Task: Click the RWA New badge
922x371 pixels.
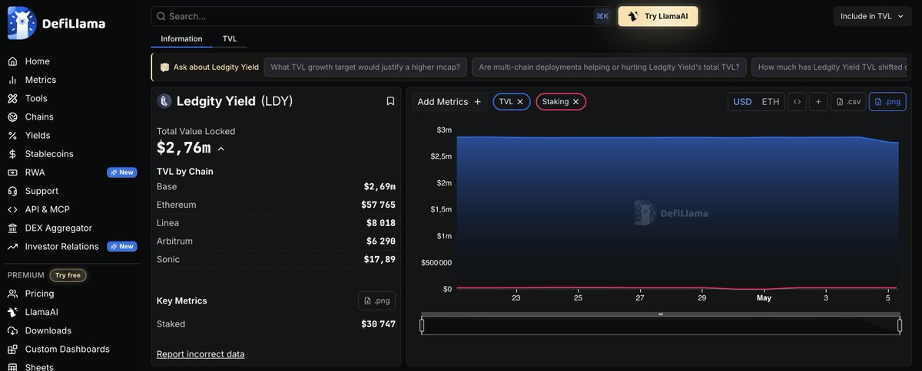Action: point(121,172)
